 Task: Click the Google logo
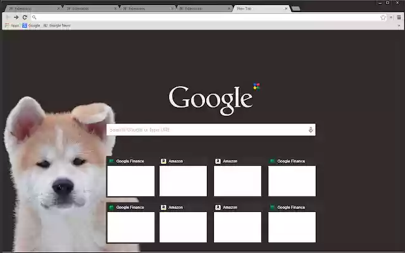[211, 100]
